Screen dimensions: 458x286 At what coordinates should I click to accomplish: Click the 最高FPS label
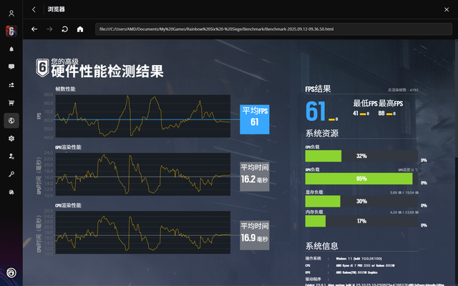point(391,103)
